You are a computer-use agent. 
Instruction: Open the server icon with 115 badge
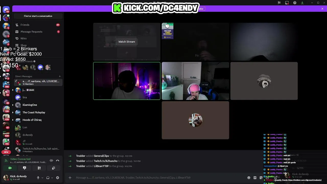pos(6,142)
